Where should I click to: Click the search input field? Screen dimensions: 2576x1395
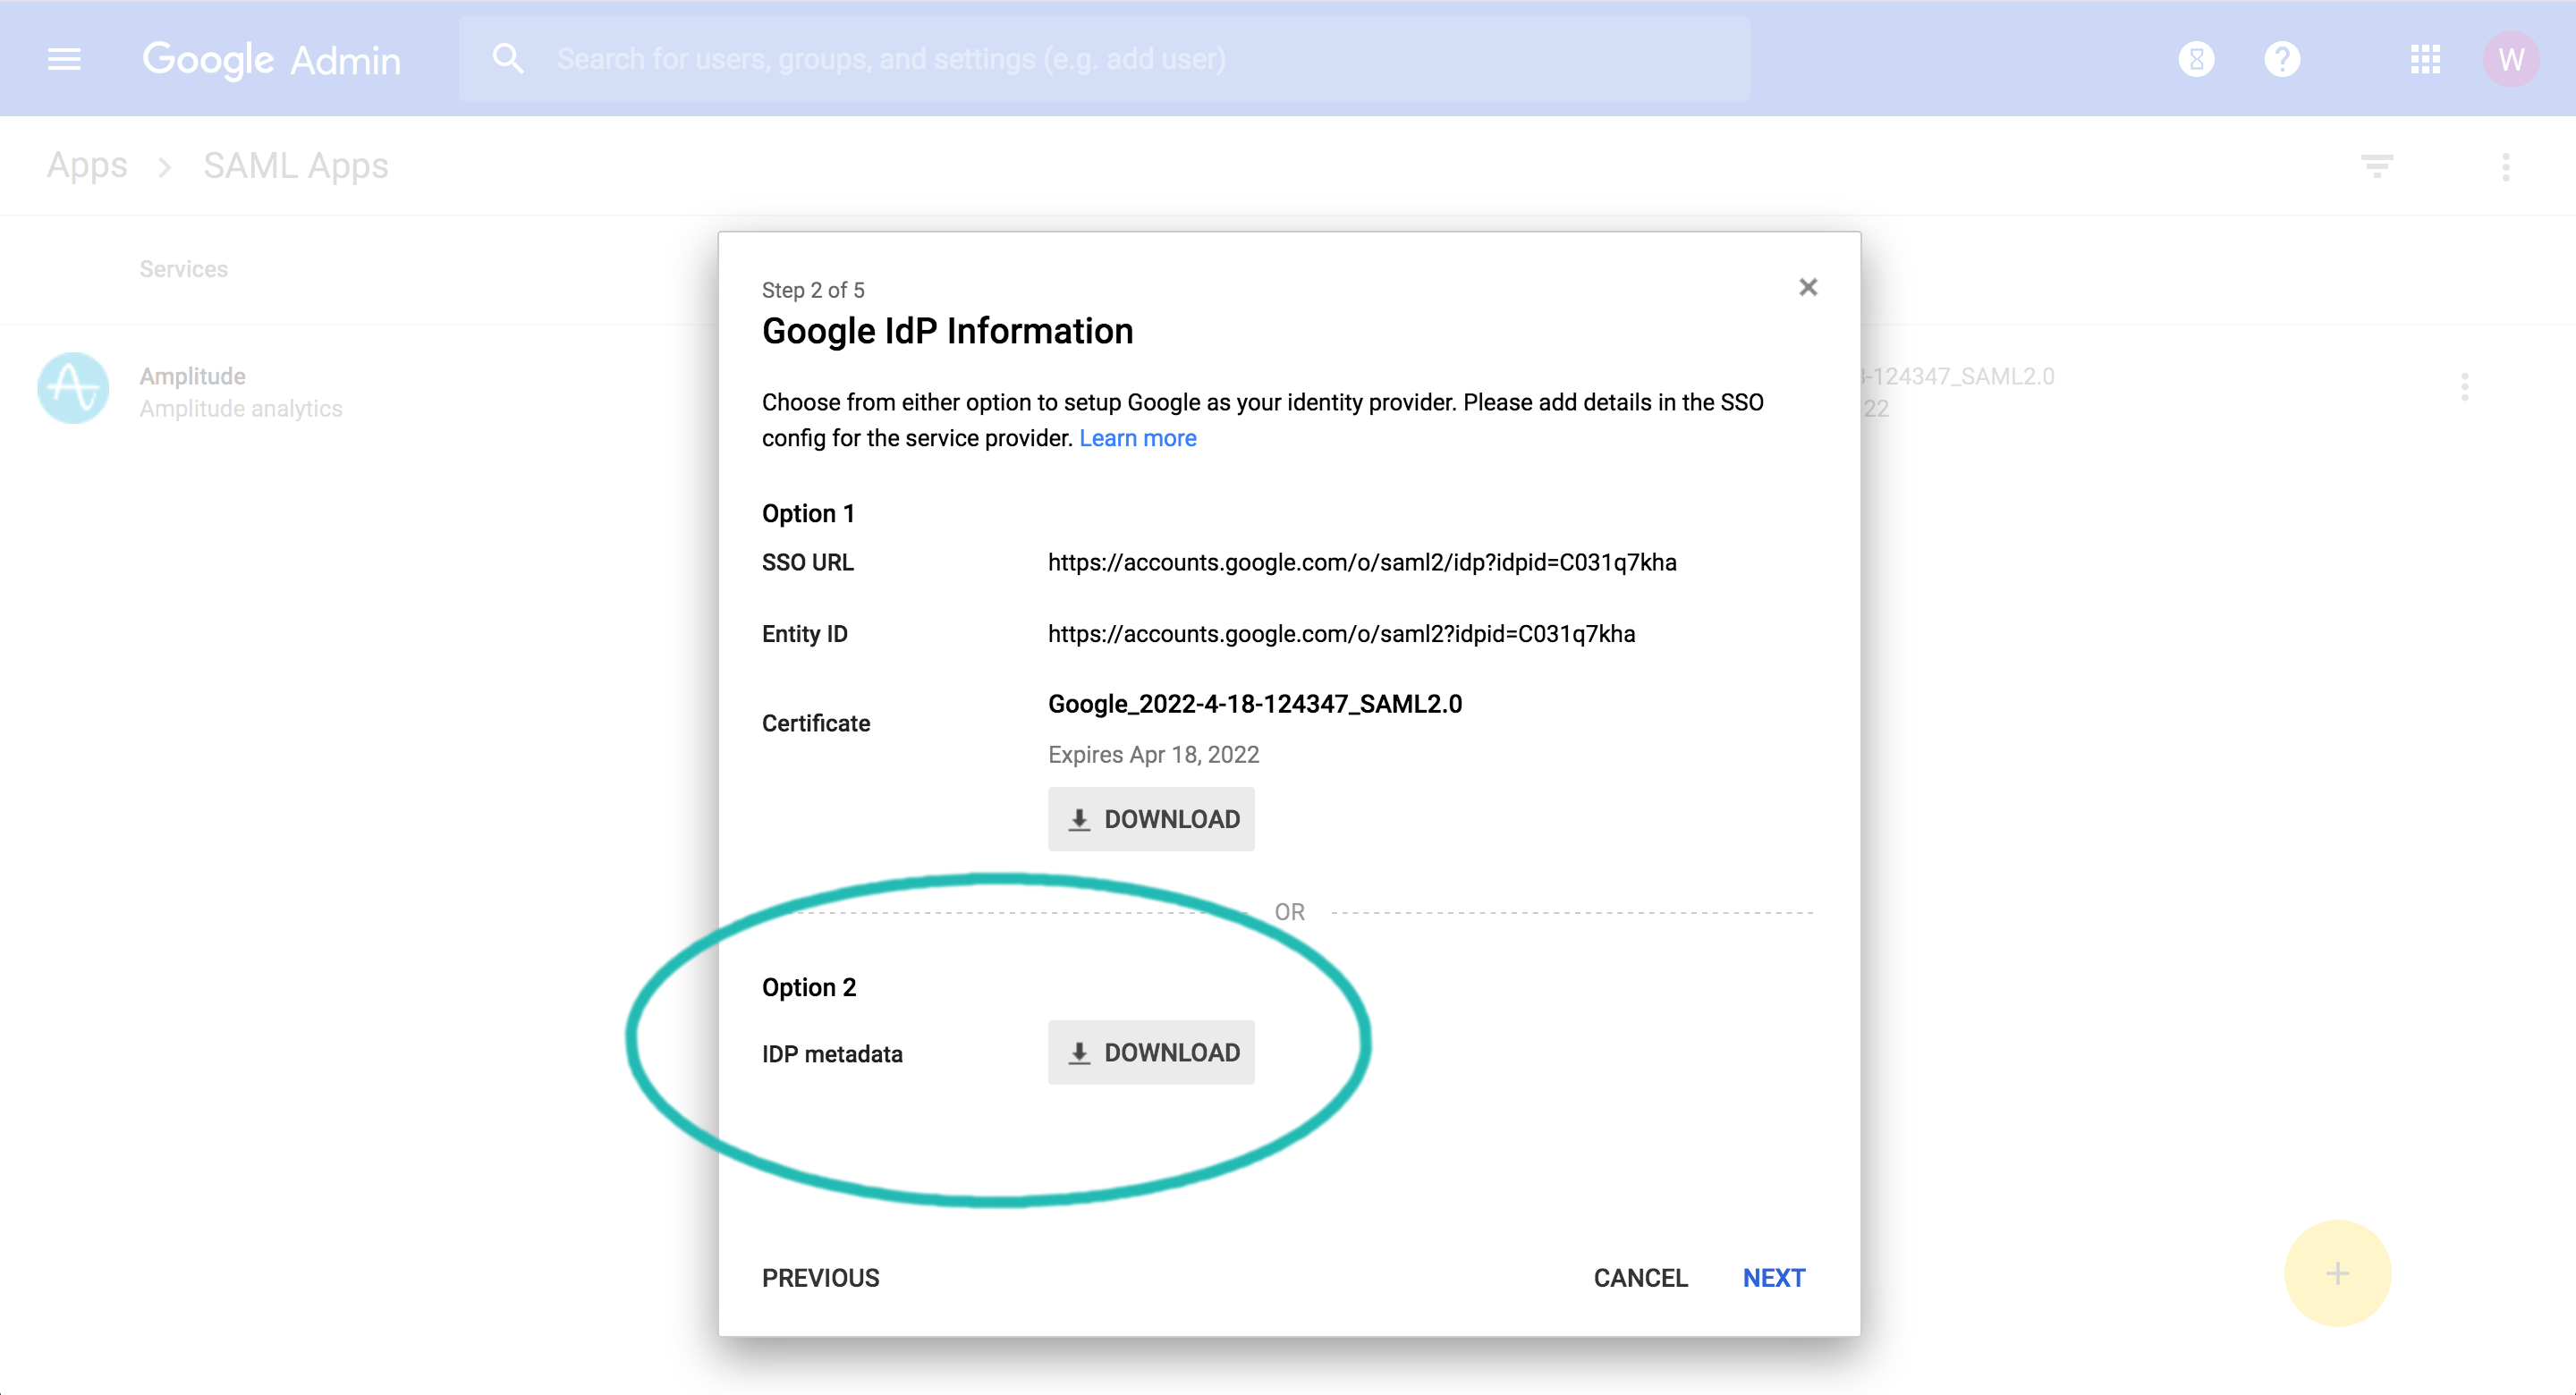(1100, 58)
